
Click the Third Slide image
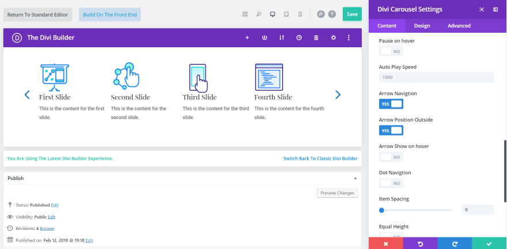(198, 78)
